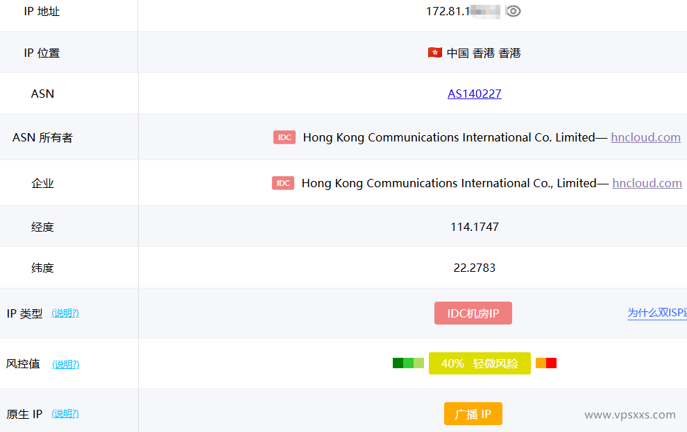Open the 说明 link next to IP 类型

coord(65,313)
